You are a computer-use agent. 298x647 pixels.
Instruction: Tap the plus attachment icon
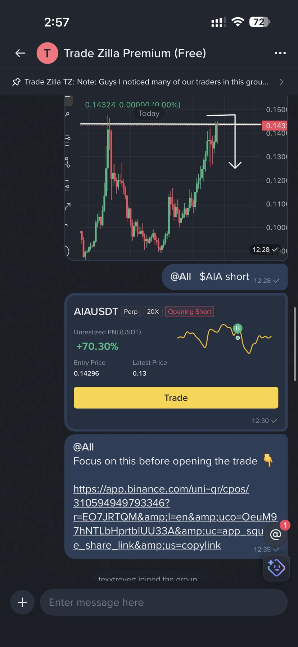click(x=22, y=602)
